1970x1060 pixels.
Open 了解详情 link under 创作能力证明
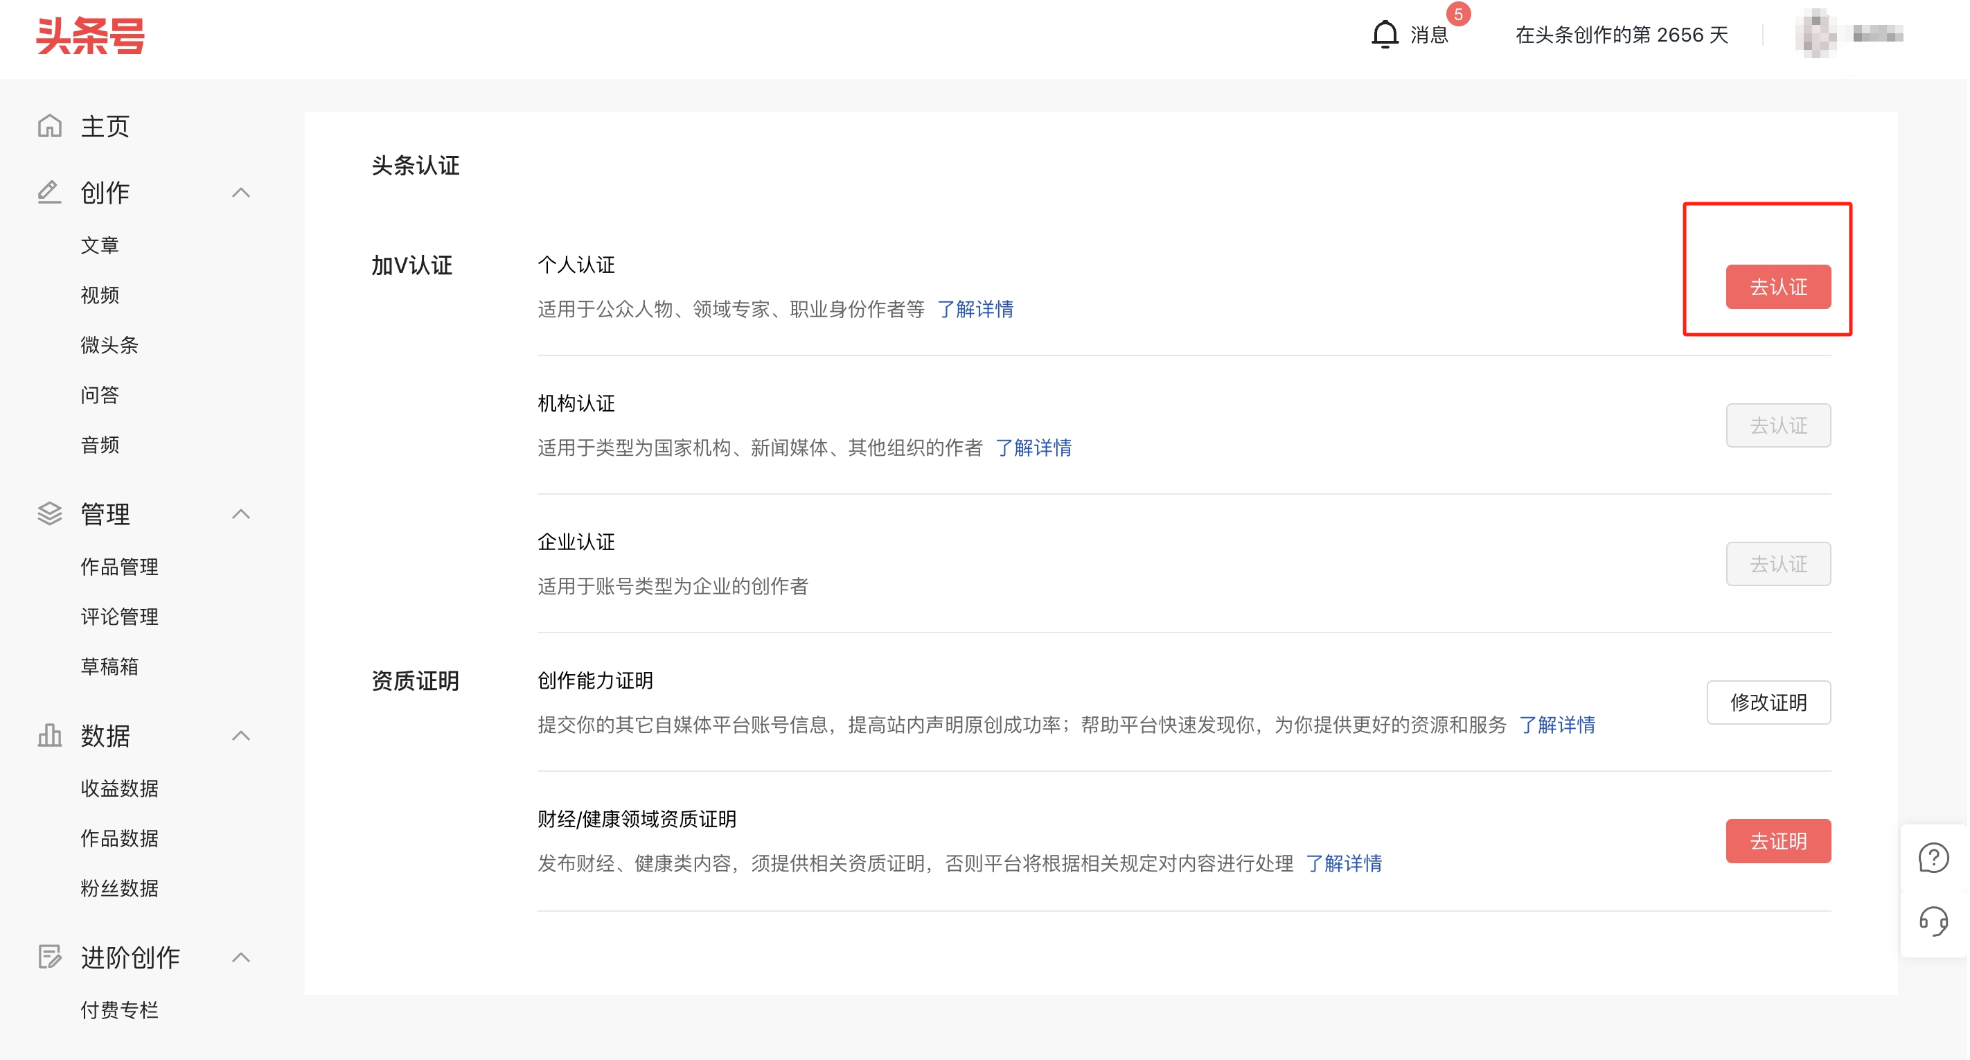pyautogui.click(x=1557, y=724)
